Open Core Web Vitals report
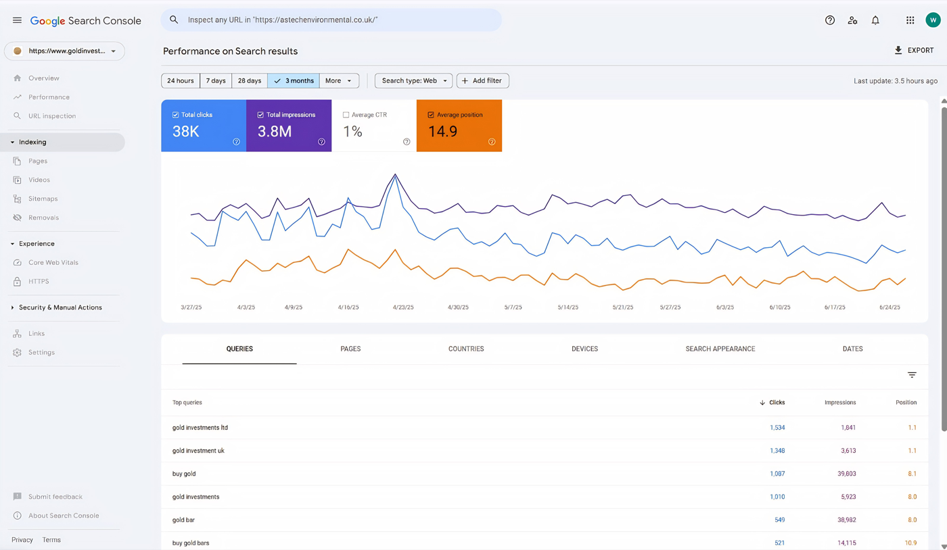Image resolution: width=947 pixels, height=550 pixels. pyautogui.click(x=53, y=263)
